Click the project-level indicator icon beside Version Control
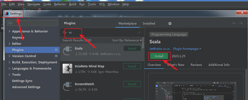The height and width of the screenshot is (100, 248). pyautogui.click(x=56, y=56)
